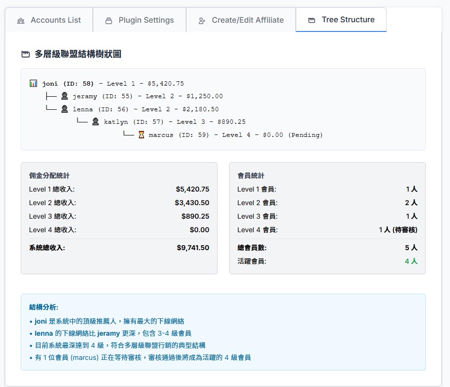Click the Level 3 總收入 value $890.25
Viewport: 450px width, 387px height.
(x=195, y=216)
